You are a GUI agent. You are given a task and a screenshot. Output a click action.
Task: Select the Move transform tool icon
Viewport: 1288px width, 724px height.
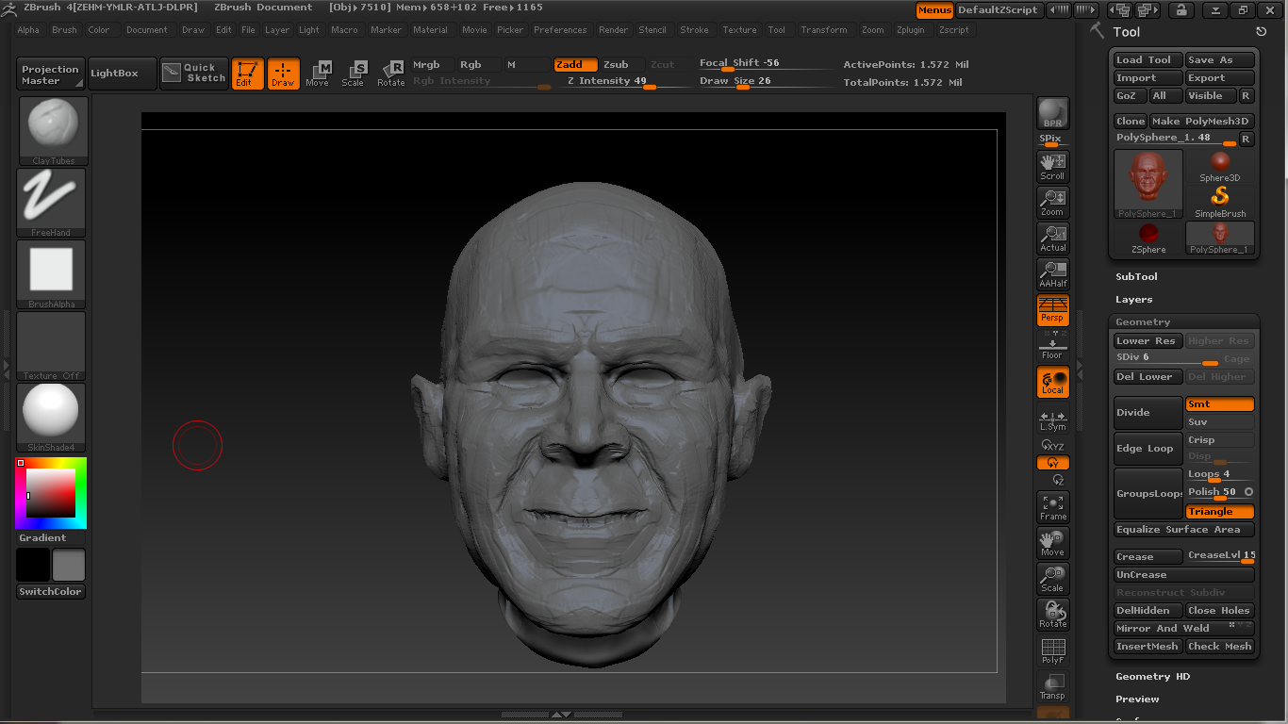pos(318,74)
